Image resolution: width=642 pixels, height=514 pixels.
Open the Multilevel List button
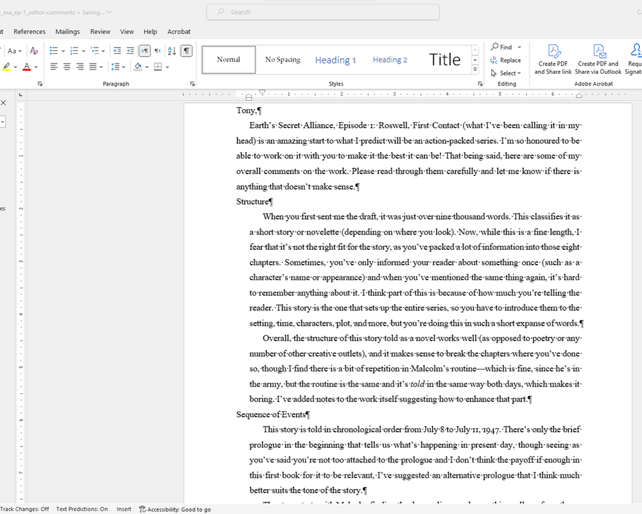(x=94, y=51)
